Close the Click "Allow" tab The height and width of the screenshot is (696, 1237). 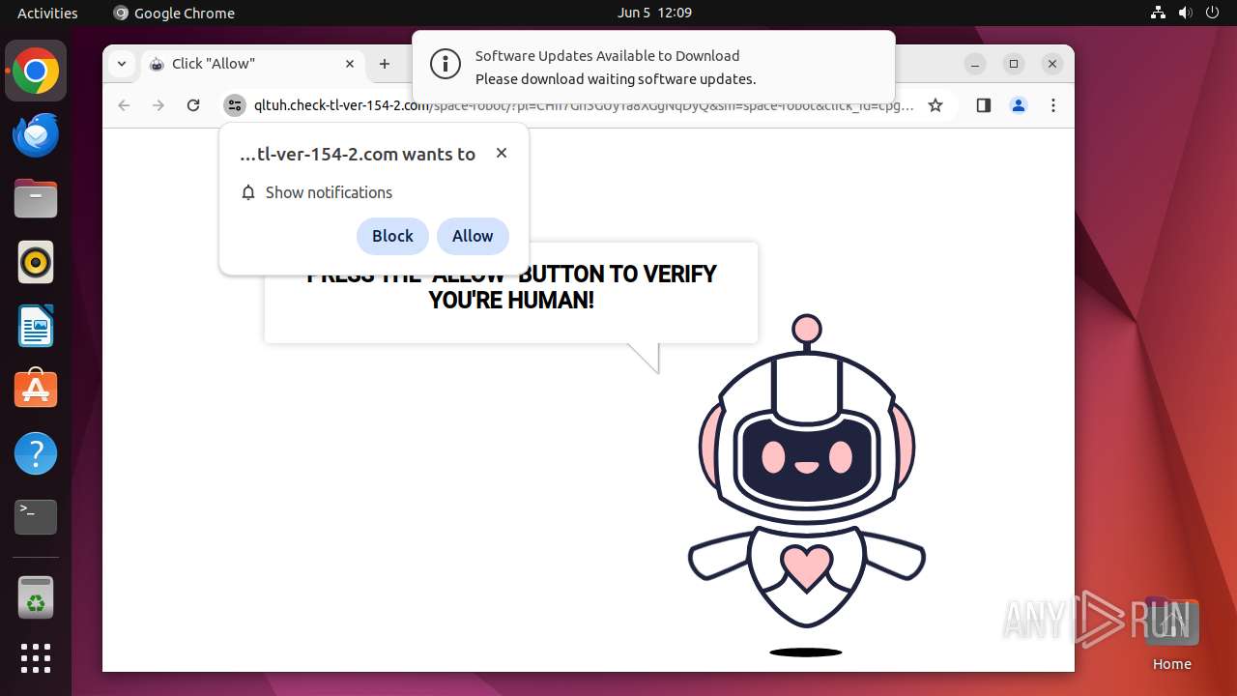pyautogui.click(x=350, y=64)
